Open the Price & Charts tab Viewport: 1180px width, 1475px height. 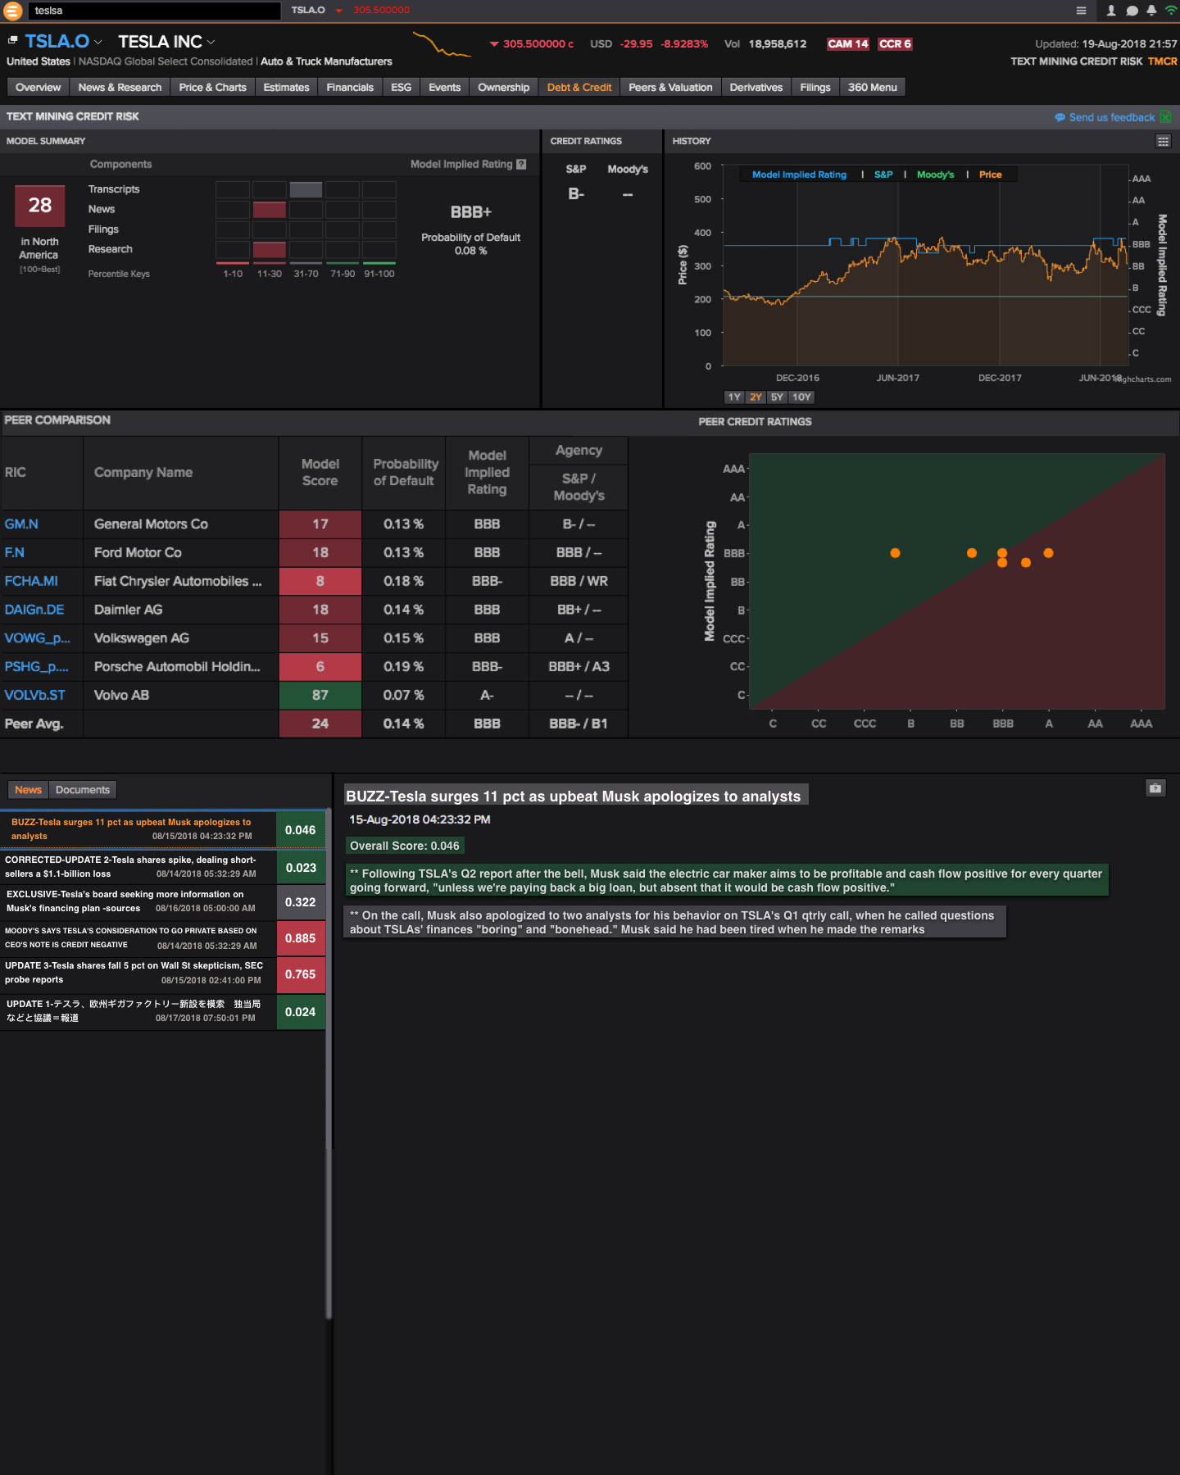tap(212, 88)
